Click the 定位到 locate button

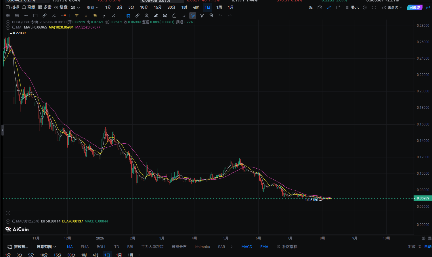(18, 247)
